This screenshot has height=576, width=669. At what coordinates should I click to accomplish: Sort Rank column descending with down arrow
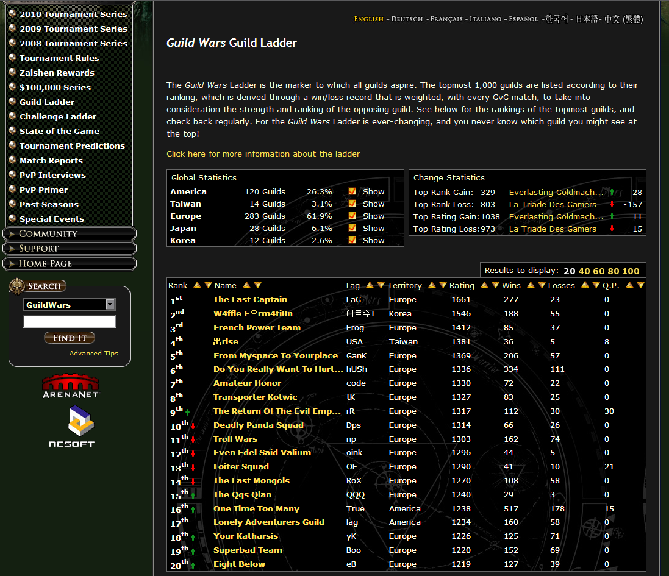pyautogui.click(x=208, y=285)
